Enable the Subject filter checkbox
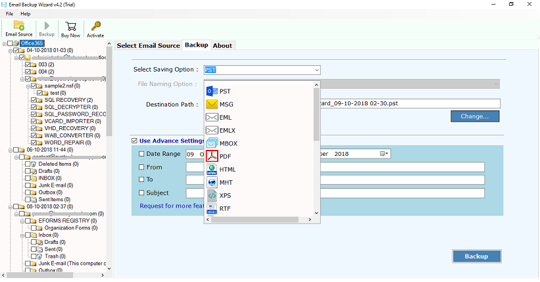 (x=141, y=193)
